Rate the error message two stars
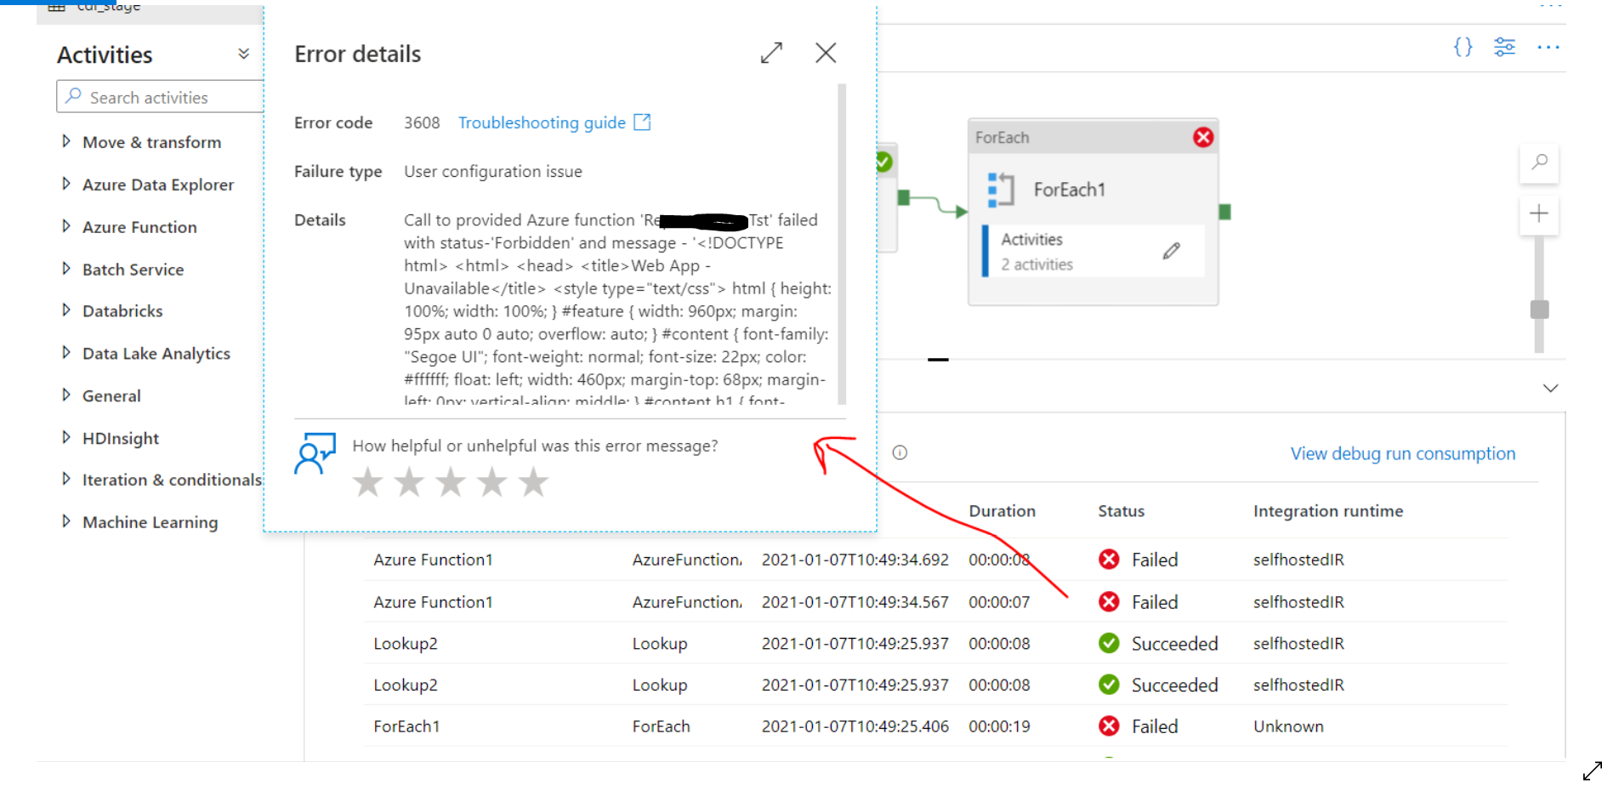This screenshot has height=785, width=1602. pyautogui.click(x=409, y=482)
